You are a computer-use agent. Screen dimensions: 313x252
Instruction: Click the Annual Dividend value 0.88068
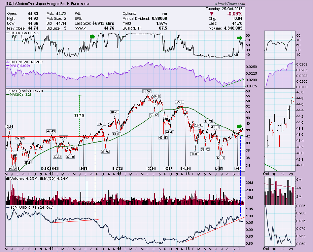160,18
